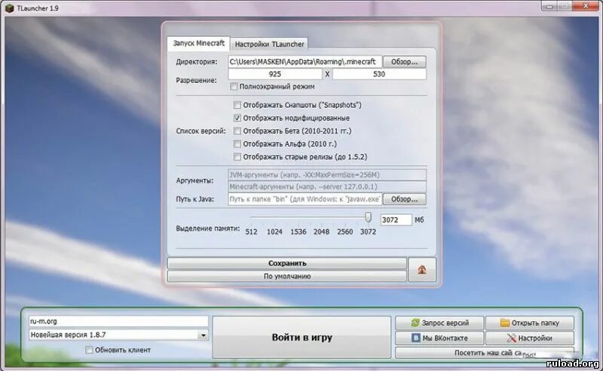This screenshot has height=371, width=603.
Task: Check Отображать старые релизы (до 1.5.2)
Action: tap(237, 157)
